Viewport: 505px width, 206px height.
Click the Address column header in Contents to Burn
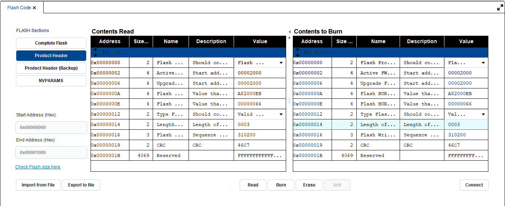[312, 41]
